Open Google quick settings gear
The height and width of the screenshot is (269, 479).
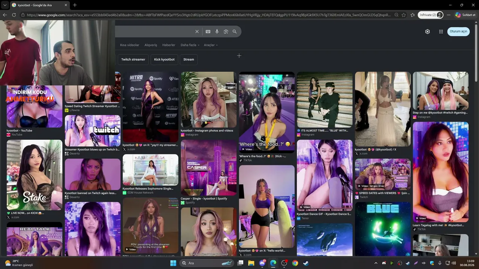click(427, 31)
